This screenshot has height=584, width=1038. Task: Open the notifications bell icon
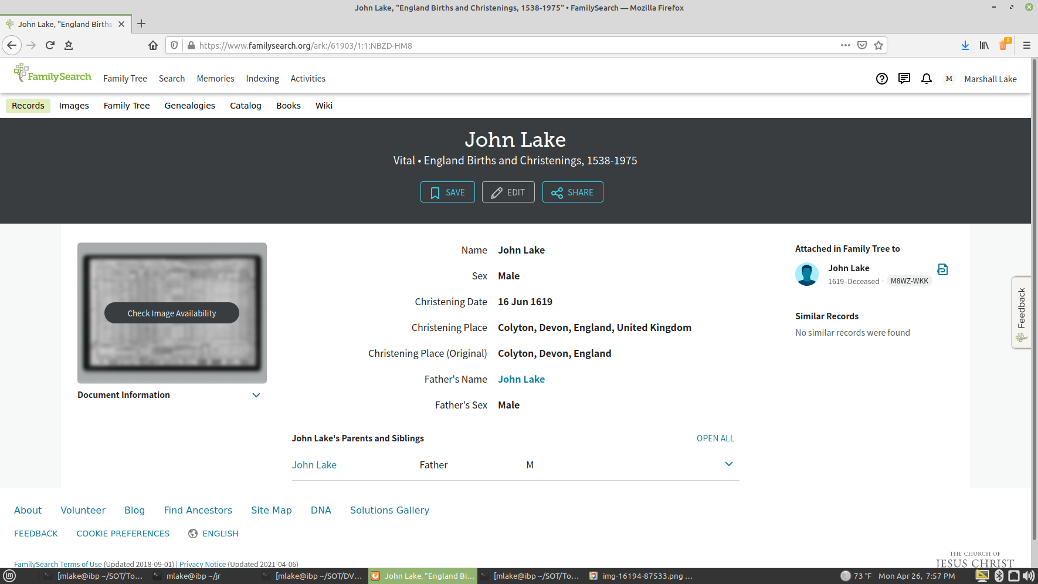926,79
